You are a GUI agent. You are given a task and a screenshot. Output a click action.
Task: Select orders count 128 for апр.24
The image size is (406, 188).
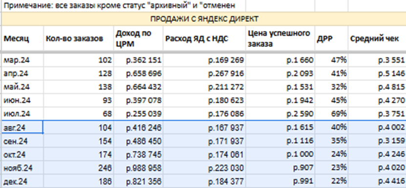click(x=79, y=74)
